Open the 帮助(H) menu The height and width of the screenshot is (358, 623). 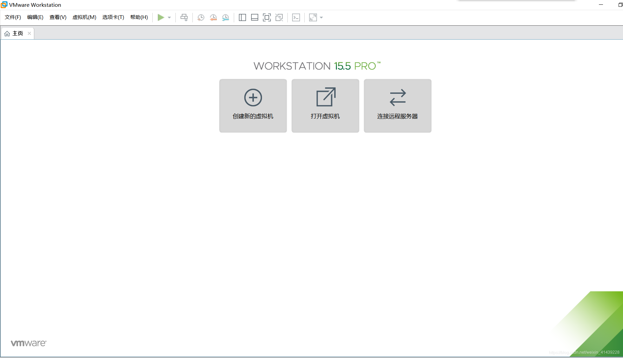tap(139, 17)
